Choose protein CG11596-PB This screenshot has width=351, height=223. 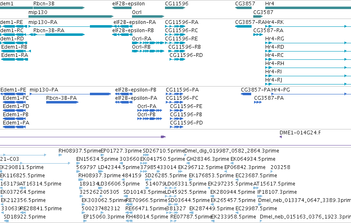click(x=186, y=115)
